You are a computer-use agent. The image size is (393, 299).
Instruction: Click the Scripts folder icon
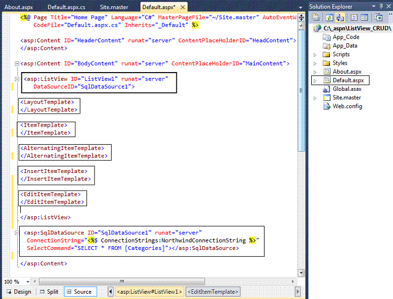(326, 54)
